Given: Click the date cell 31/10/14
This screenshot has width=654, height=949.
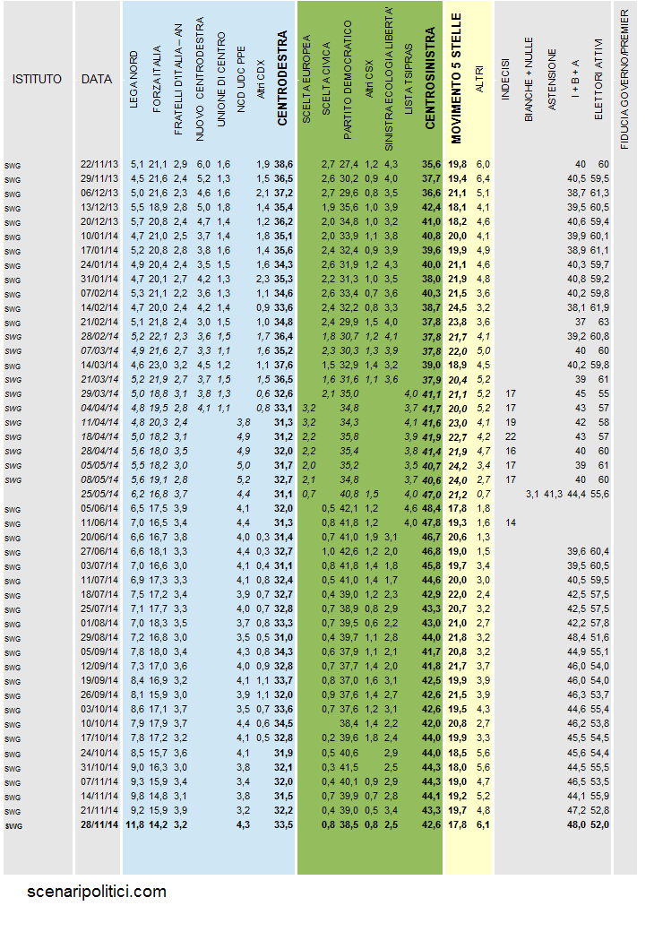Looking at the screenshot, I should pos(99,767).
